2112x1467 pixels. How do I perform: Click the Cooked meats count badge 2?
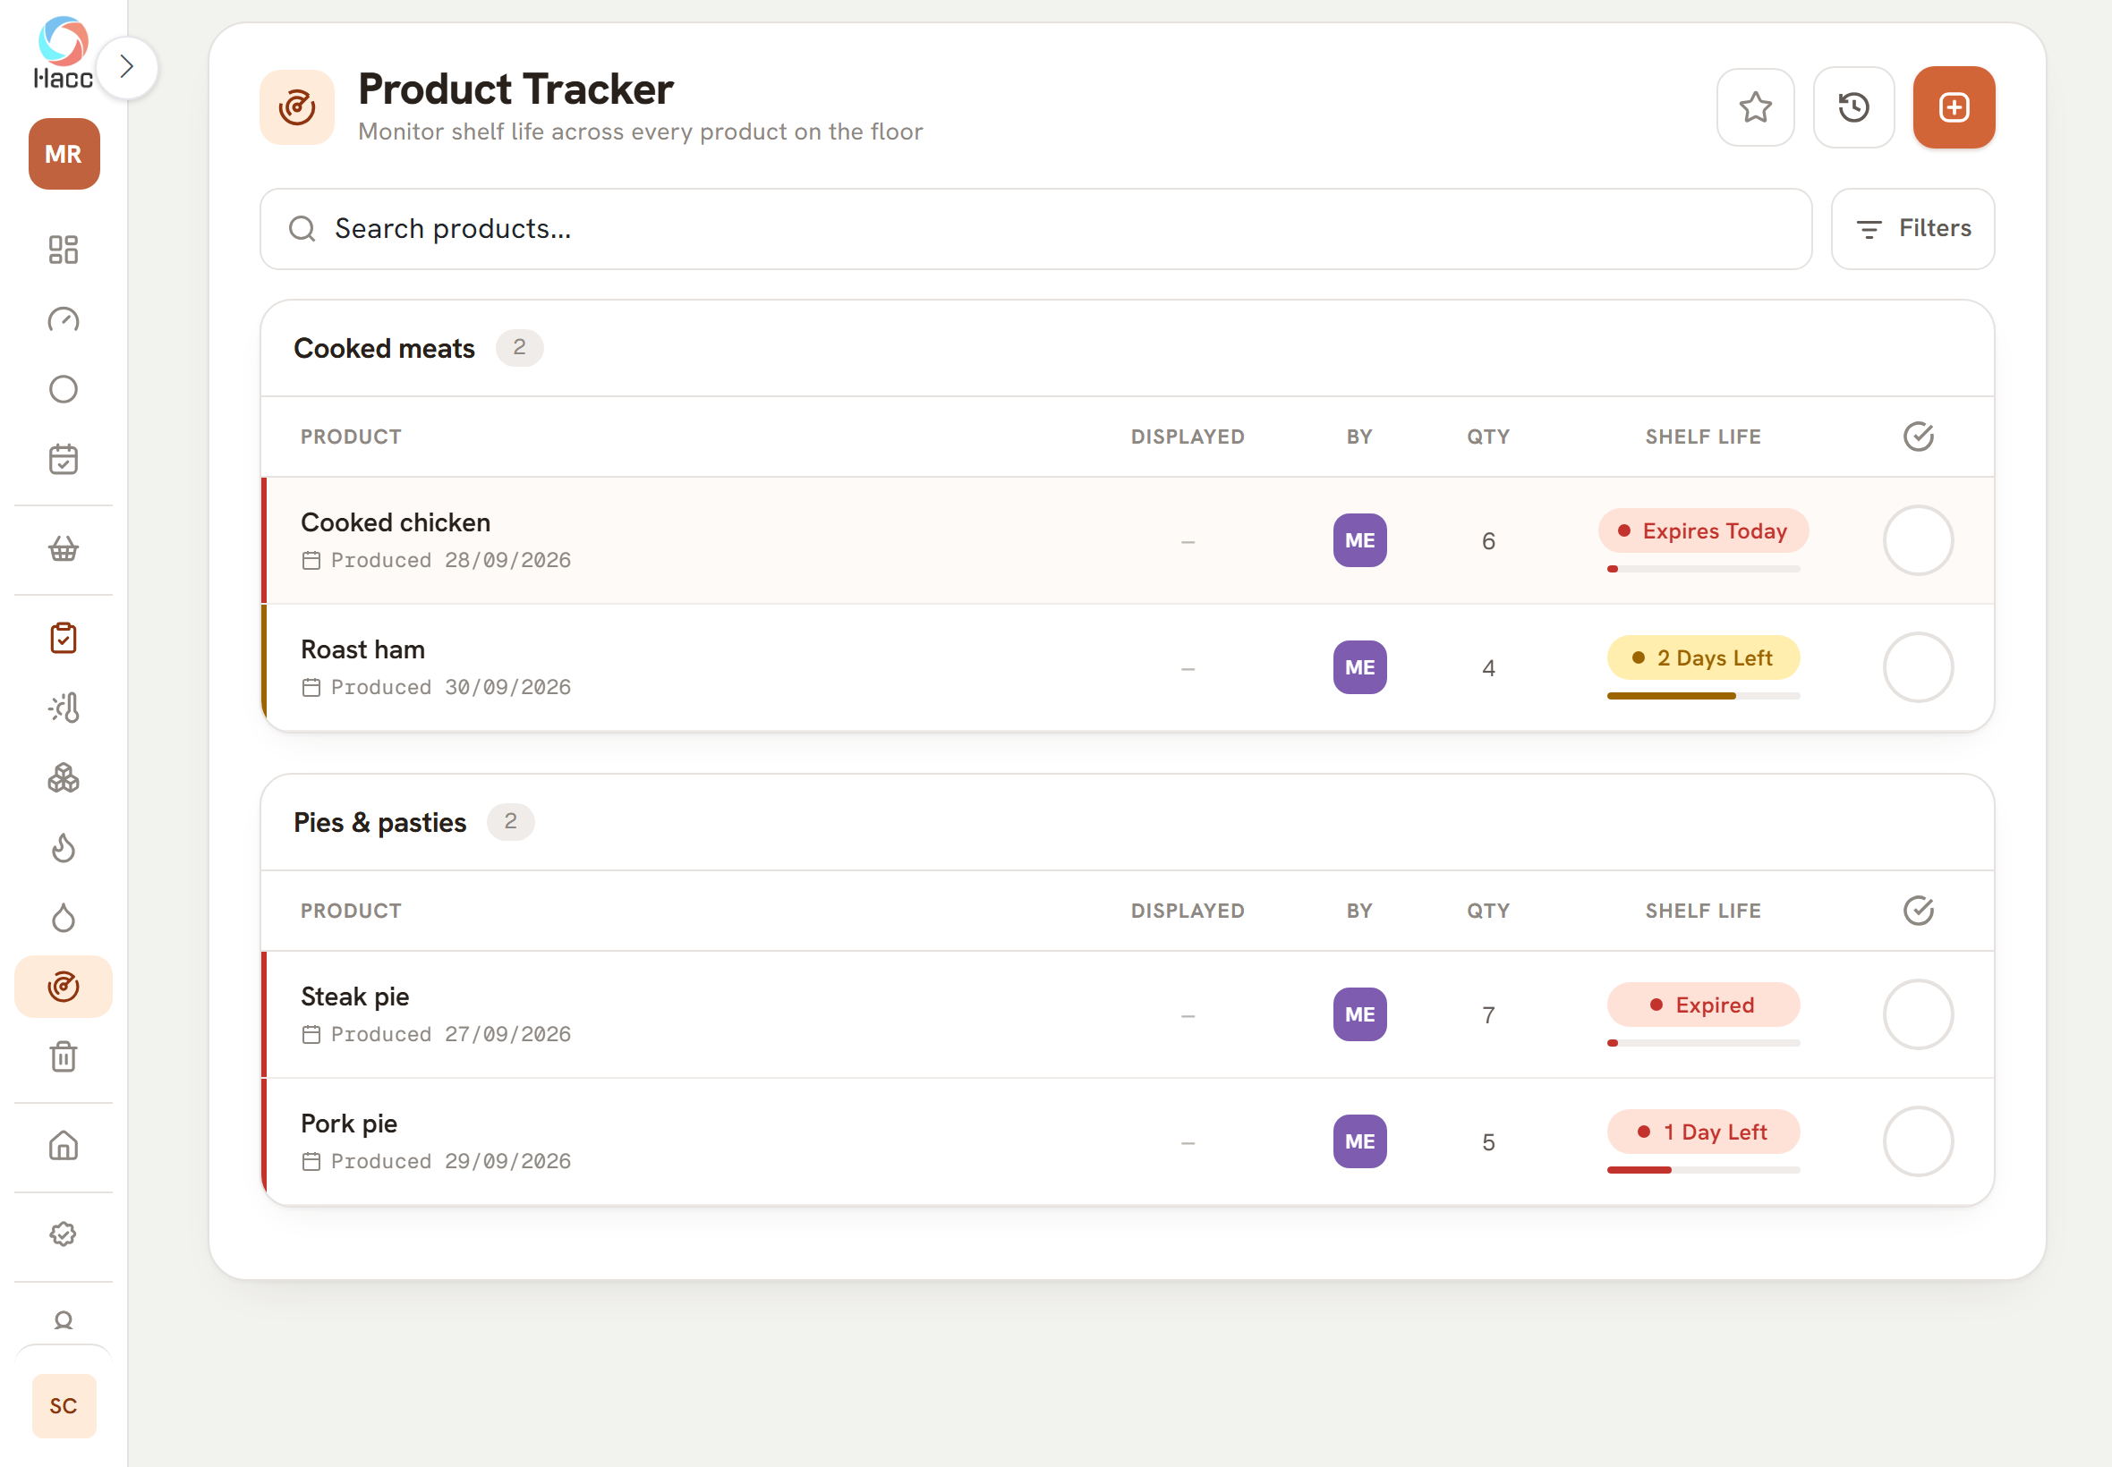pyautogui.click(x=519, y=347)
